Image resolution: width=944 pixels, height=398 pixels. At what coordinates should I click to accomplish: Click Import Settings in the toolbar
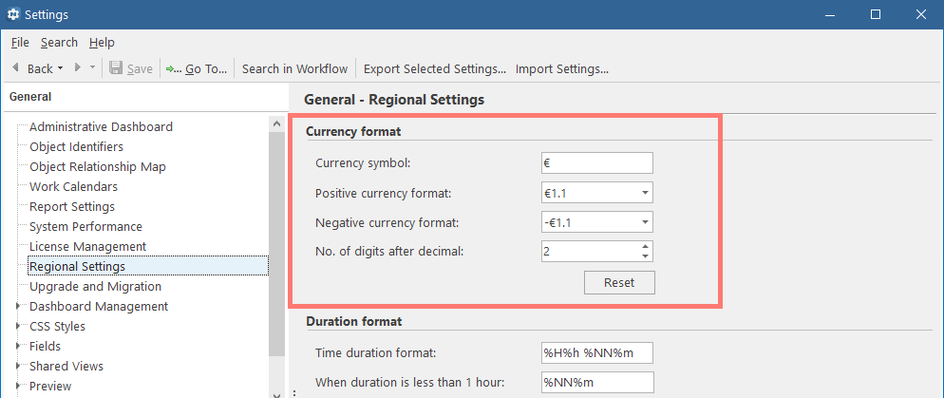561,68
